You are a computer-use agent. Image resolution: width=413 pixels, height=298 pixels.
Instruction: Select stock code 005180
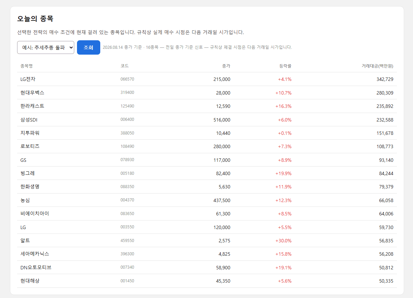[x=127, y=173]
